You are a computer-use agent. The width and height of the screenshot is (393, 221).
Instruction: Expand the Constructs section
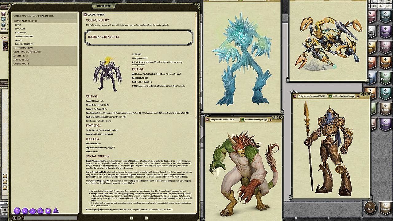pyautogui.click(x=44, y=64)
